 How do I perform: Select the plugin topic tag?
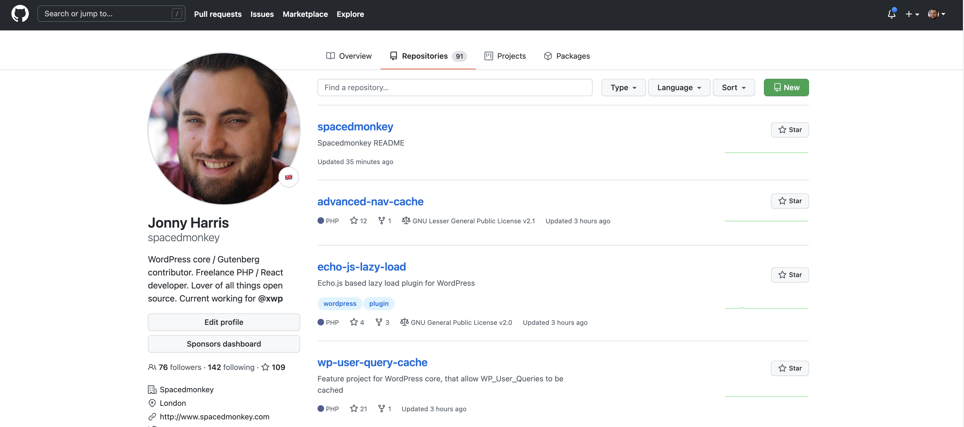pyautogui.click(x=379, y=304)
